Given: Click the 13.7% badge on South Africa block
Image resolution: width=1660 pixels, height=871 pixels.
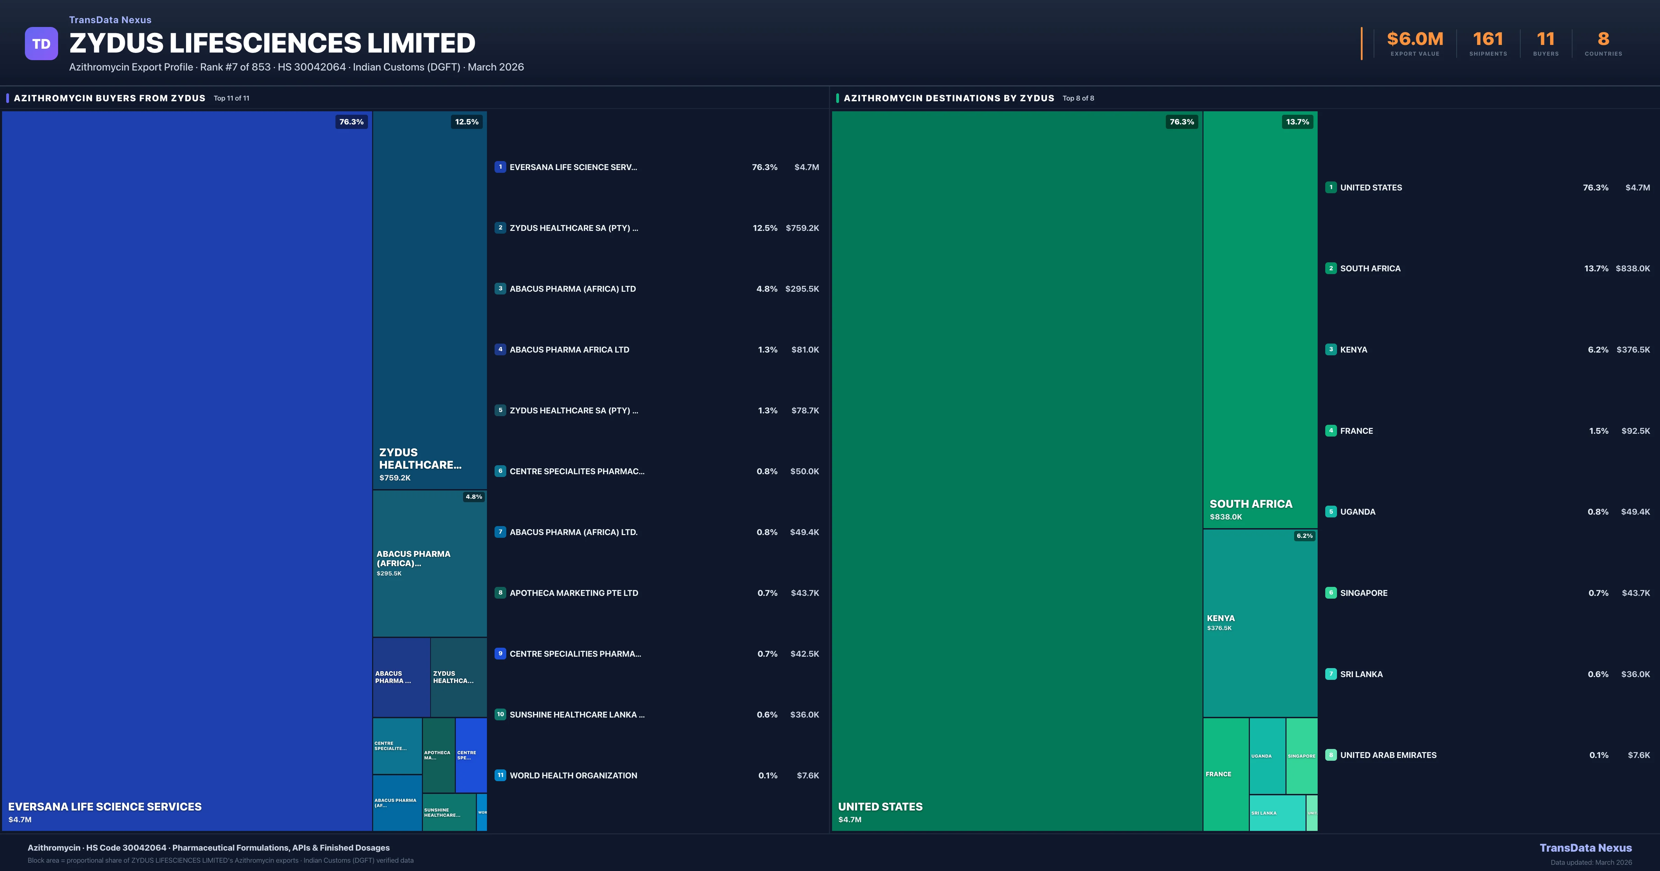Looking at the screenshot, I should click(x=1297, y=122).
